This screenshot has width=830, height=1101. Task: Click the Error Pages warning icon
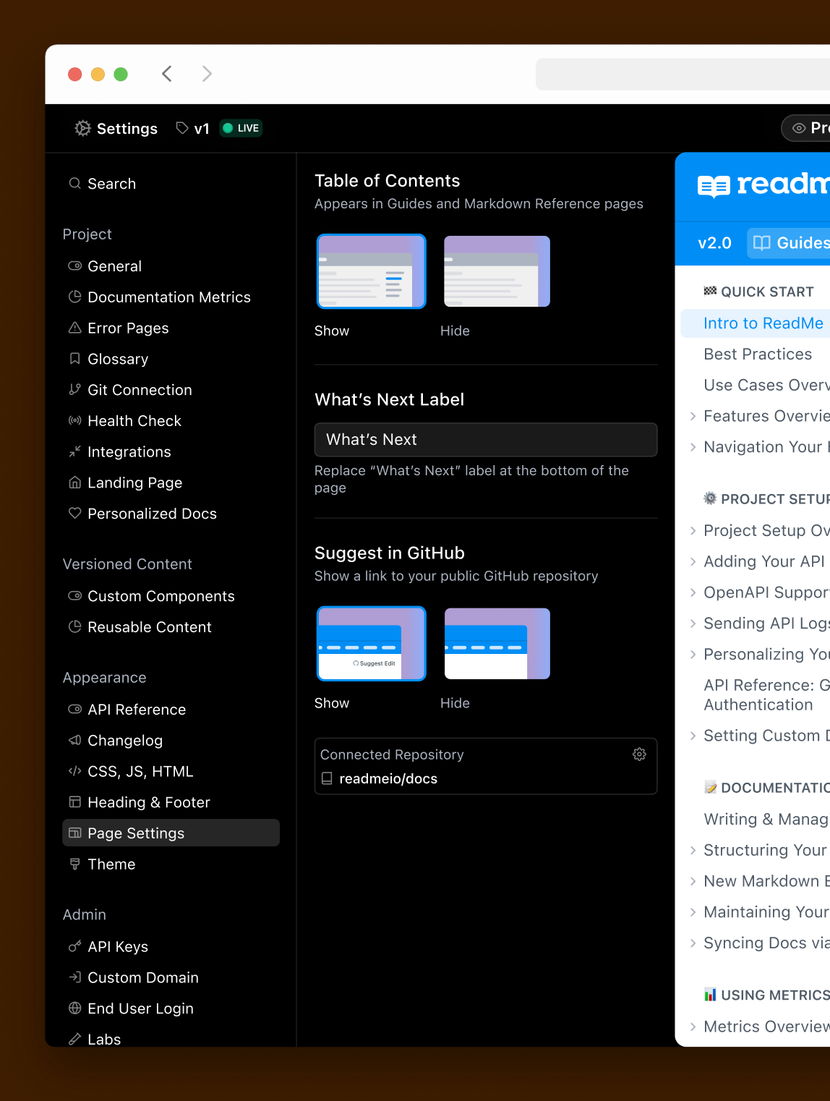pyautogui.click(x=74, y=328)
